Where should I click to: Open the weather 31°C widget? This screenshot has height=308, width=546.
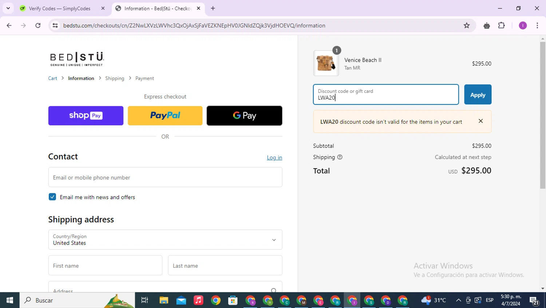click(434, 300)
